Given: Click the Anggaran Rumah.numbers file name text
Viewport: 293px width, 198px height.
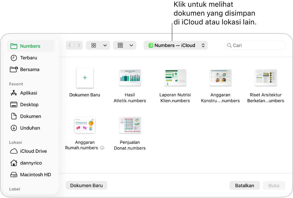Looking at the screenshot, I should tap(82, 145).
